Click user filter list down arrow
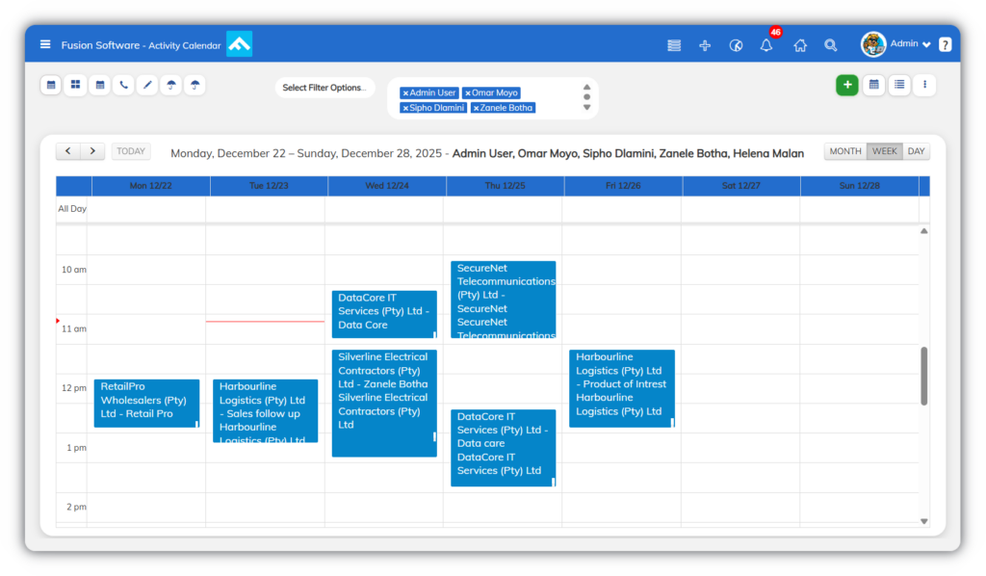Viewport: 986px width, 576px height. click(586, 108)
